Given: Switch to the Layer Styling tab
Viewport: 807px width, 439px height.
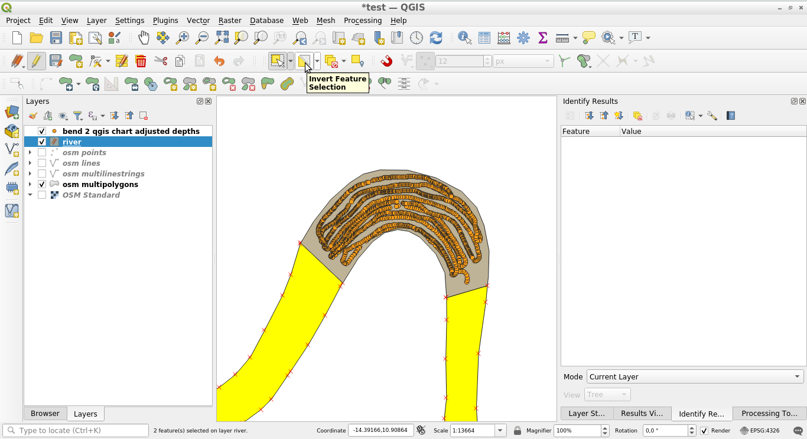Looking at the screenshot, I should pyautogui.click(x=587, y=413).
